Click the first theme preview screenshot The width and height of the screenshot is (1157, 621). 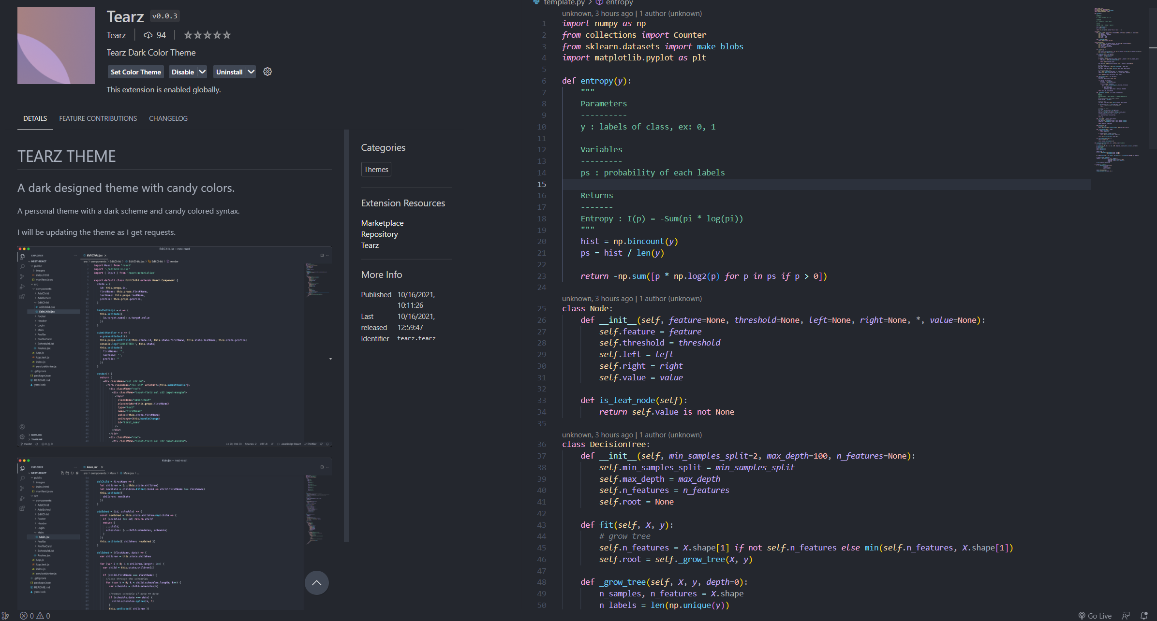coord(174,346)
